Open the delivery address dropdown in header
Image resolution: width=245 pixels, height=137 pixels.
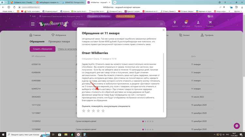click(62, 16)
